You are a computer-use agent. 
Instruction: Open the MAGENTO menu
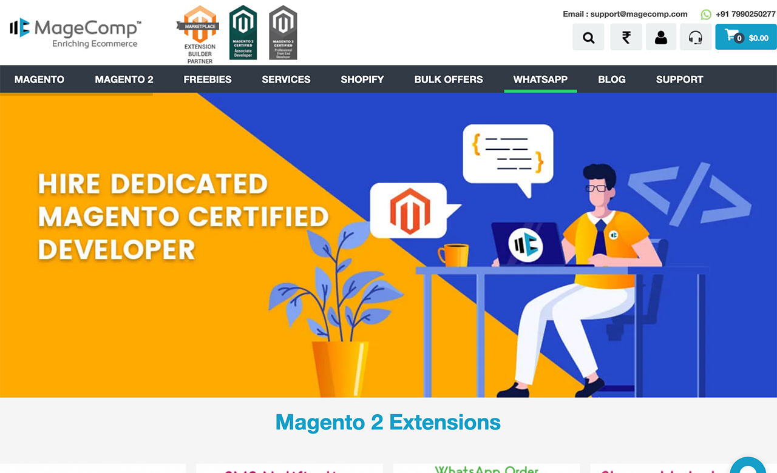pyautogui.click(x=39, y=79)
